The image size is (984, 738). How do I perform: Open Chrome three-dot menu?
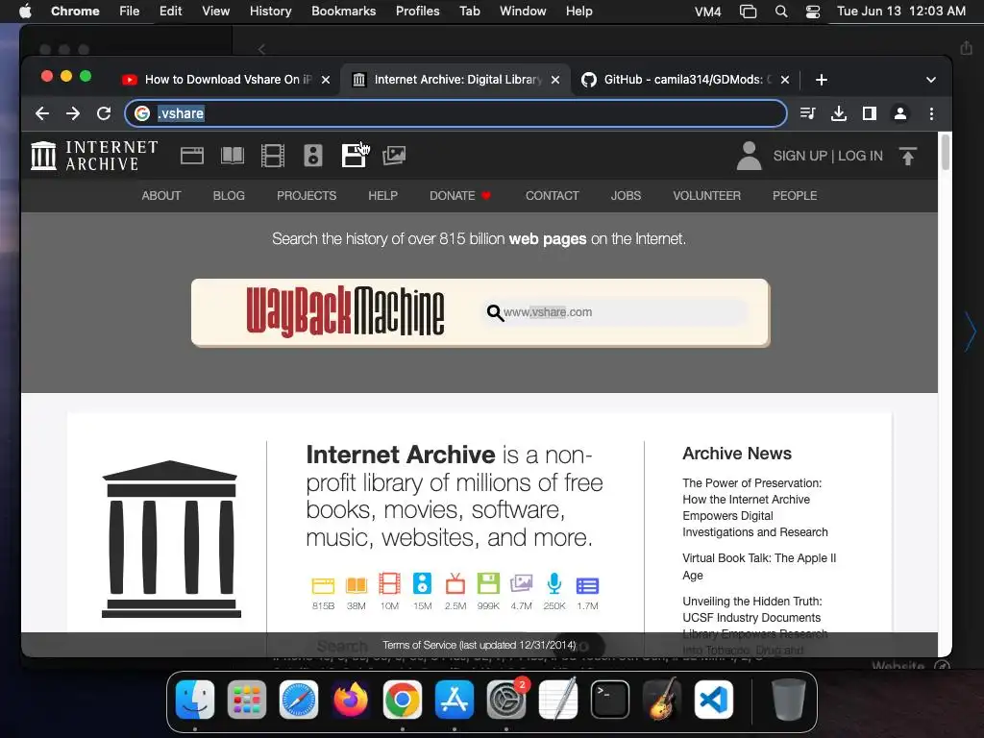pyautogui.click(x=931, y=113)
